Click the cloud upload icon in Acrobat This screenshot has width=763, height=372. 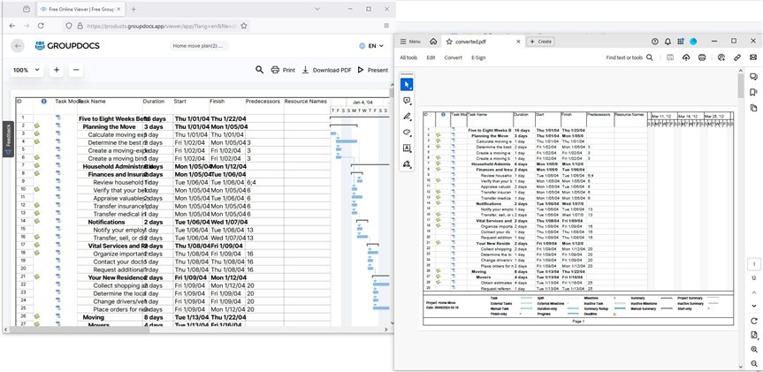(686, 57)
